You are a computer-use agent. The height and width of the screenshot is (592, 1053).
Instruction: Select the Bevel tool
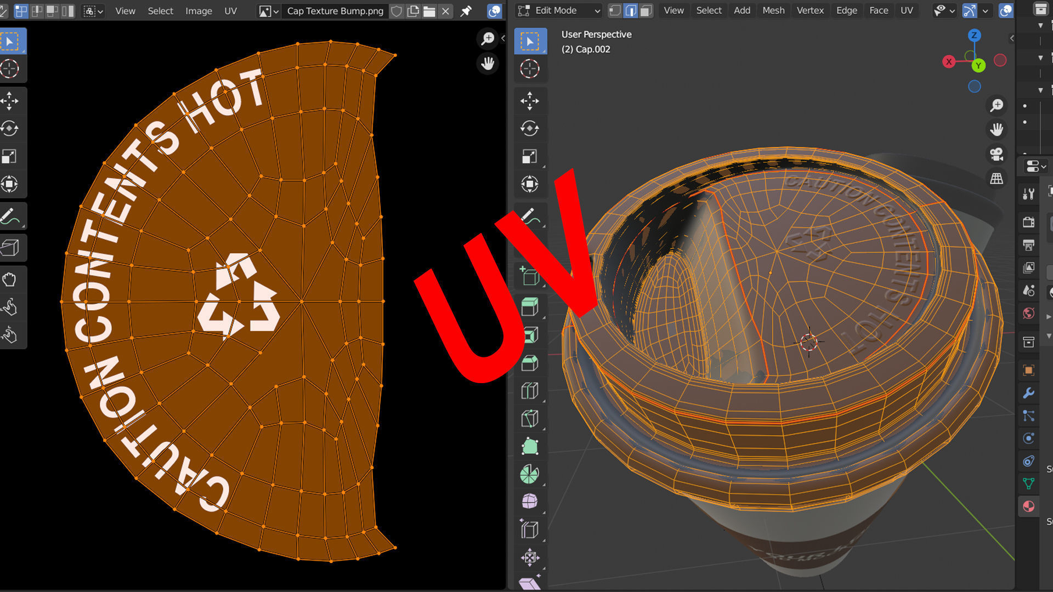click(x=530, y=363)
